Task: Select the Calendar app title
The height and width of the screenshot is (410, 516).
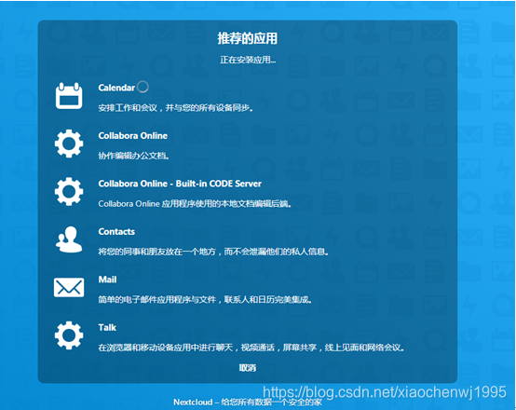Action: (116, 88)
